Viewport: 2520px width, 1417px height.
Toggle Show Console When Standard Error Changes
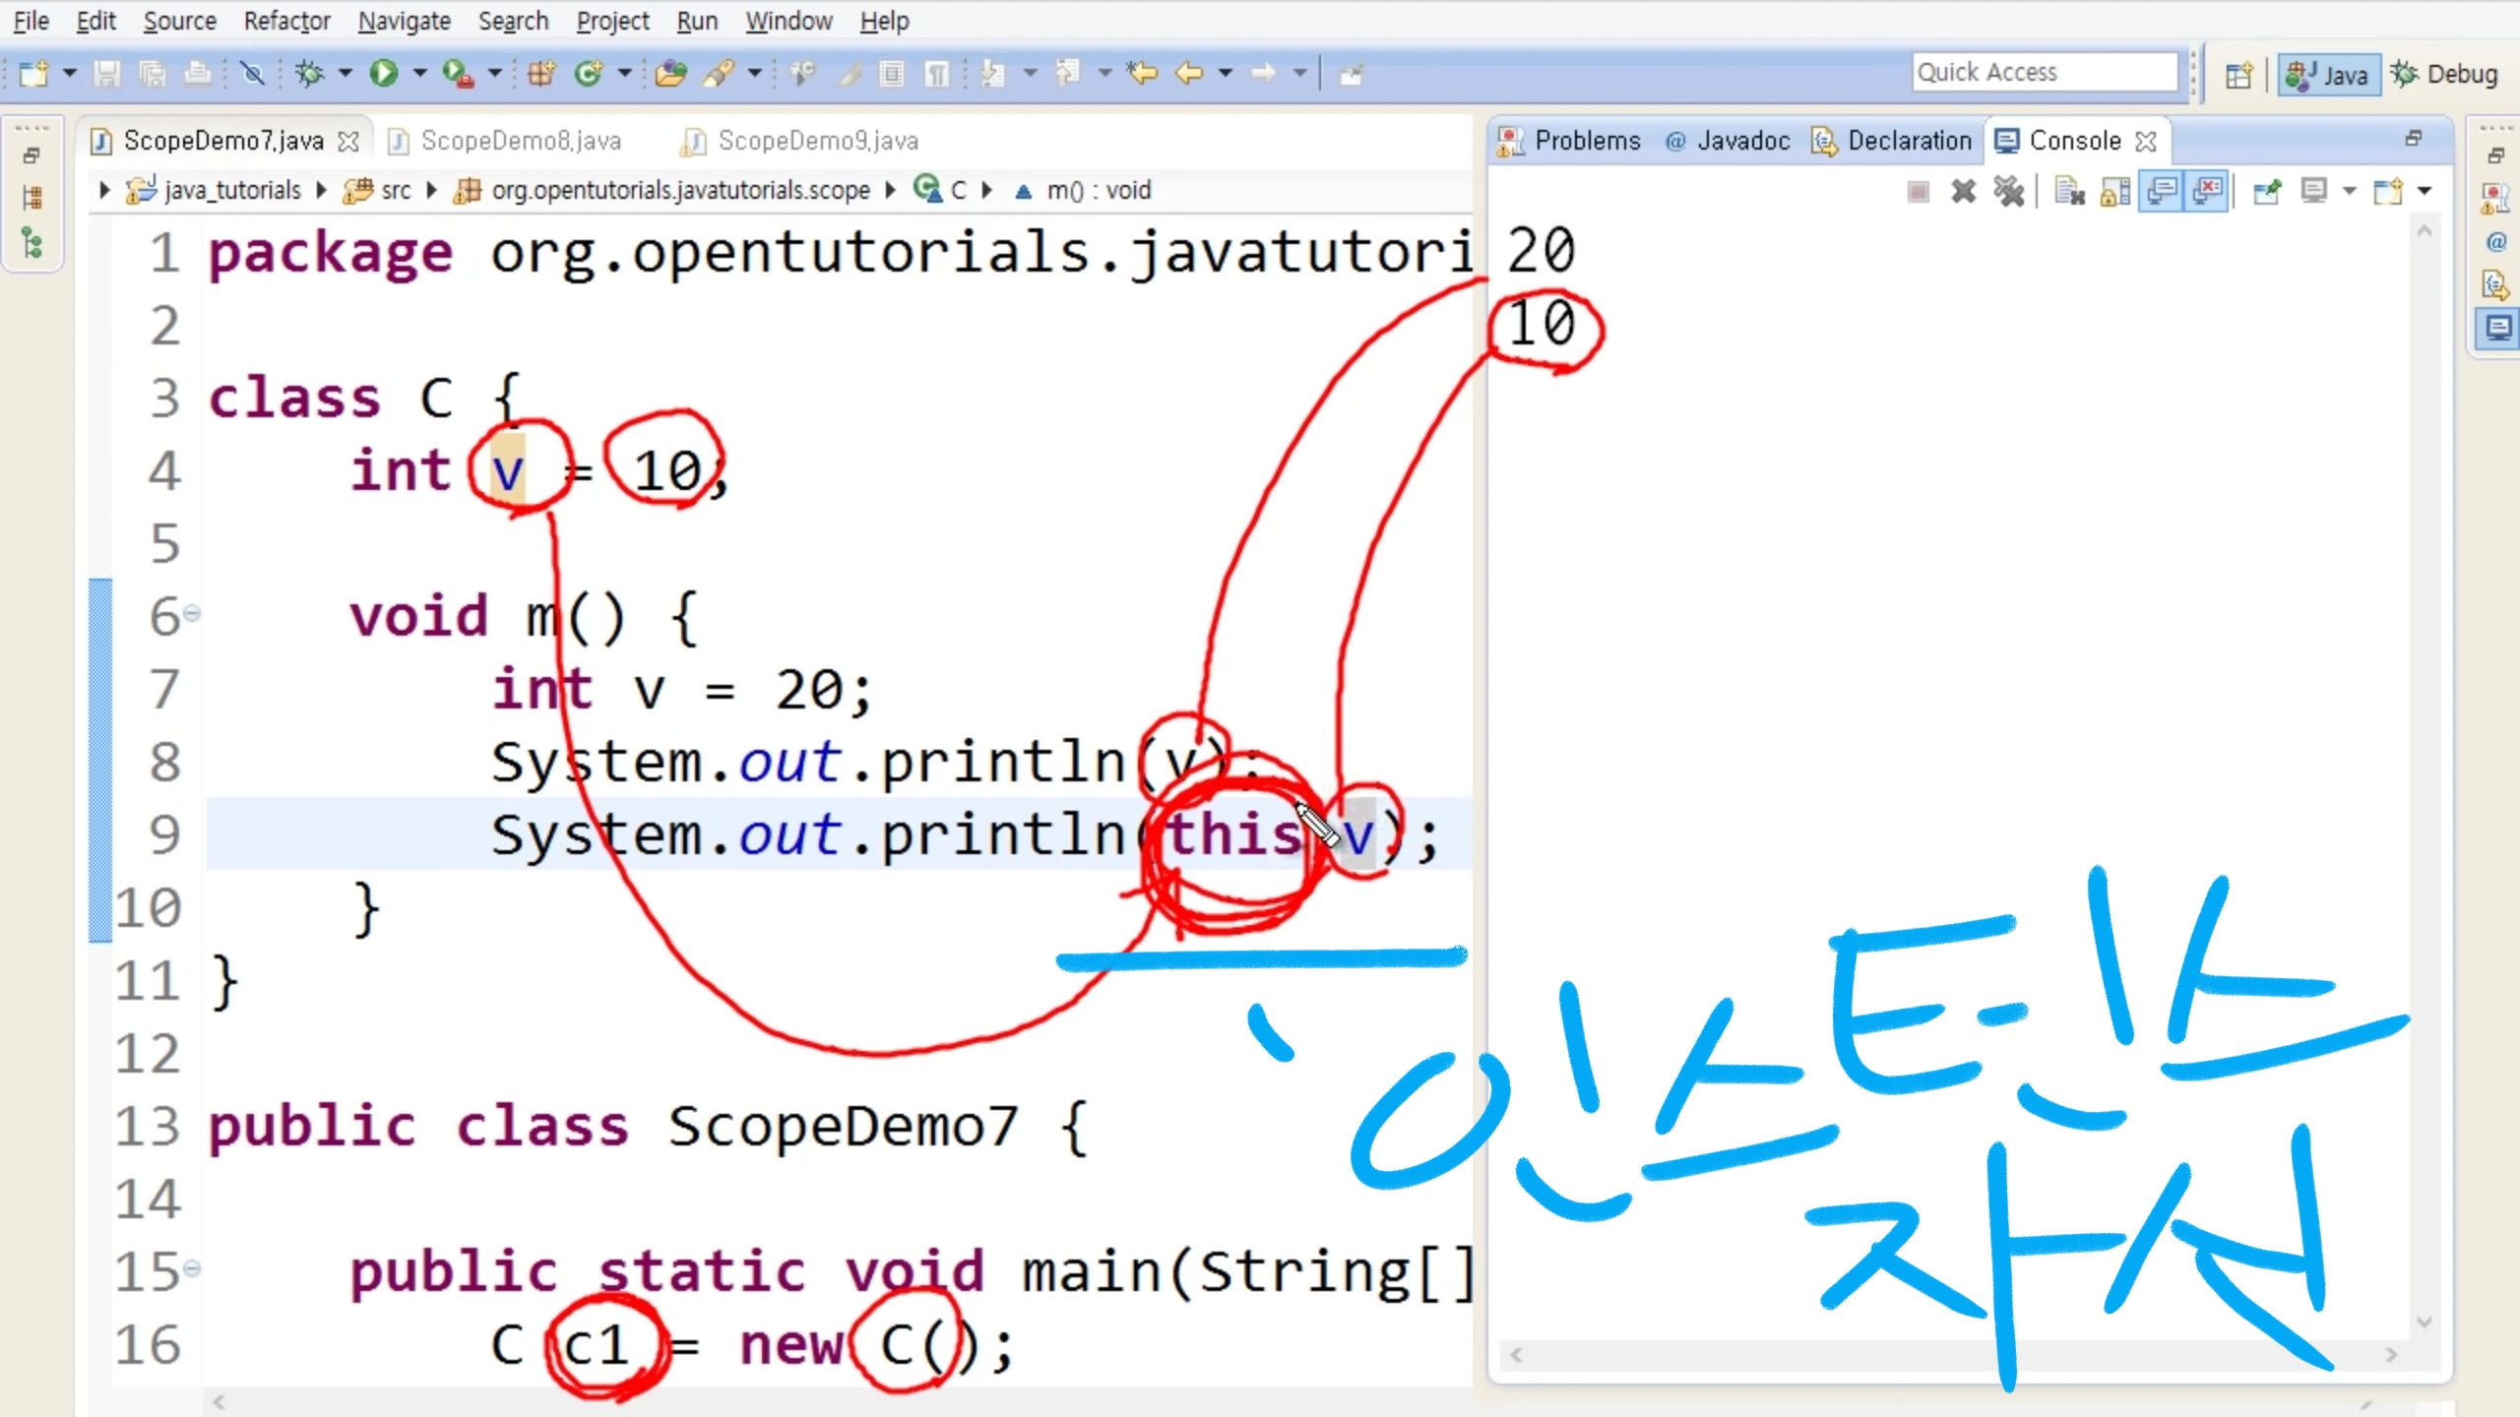pyautogui.click(x=2208, y=191)
